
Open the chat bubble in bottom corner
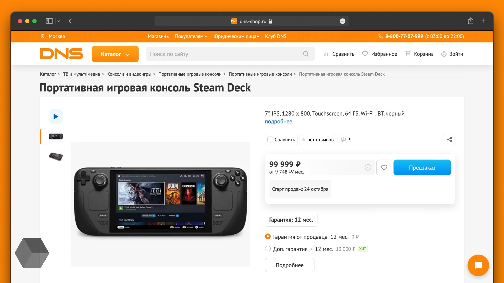tap(478, 265)
